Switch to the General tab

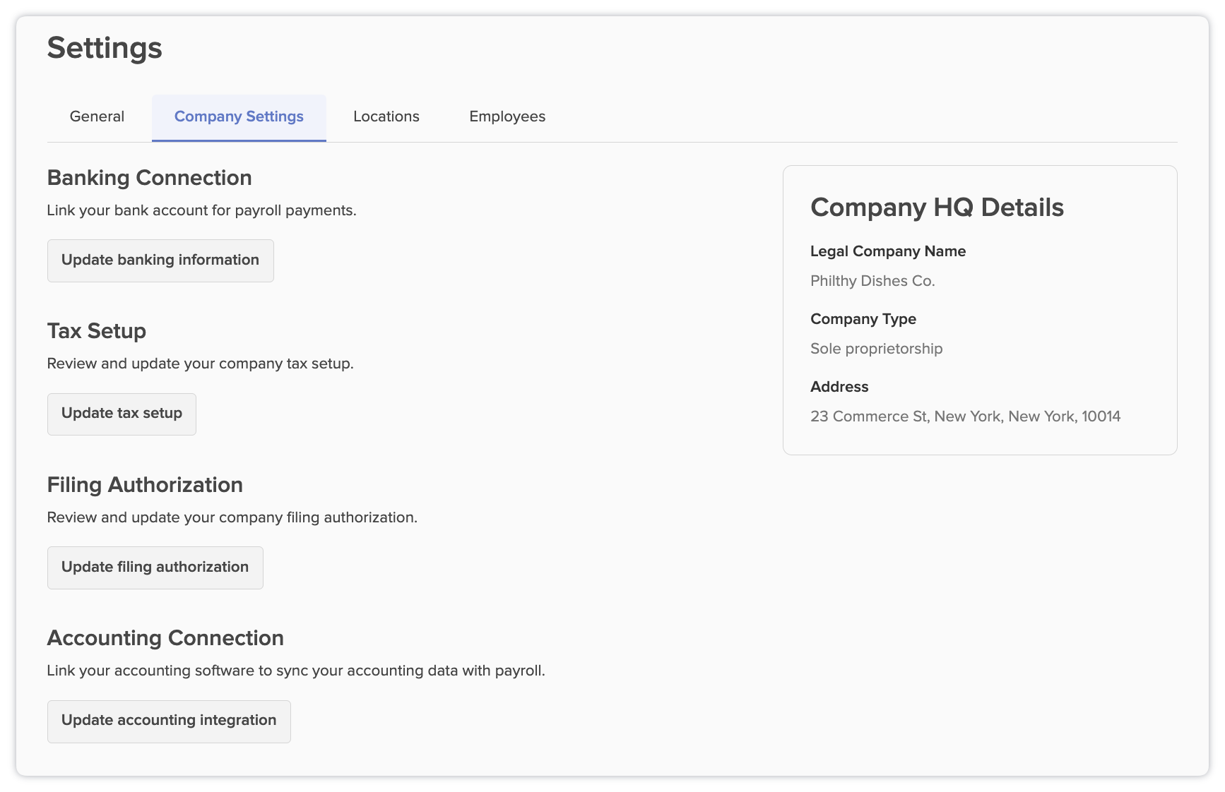pos(97,116)
